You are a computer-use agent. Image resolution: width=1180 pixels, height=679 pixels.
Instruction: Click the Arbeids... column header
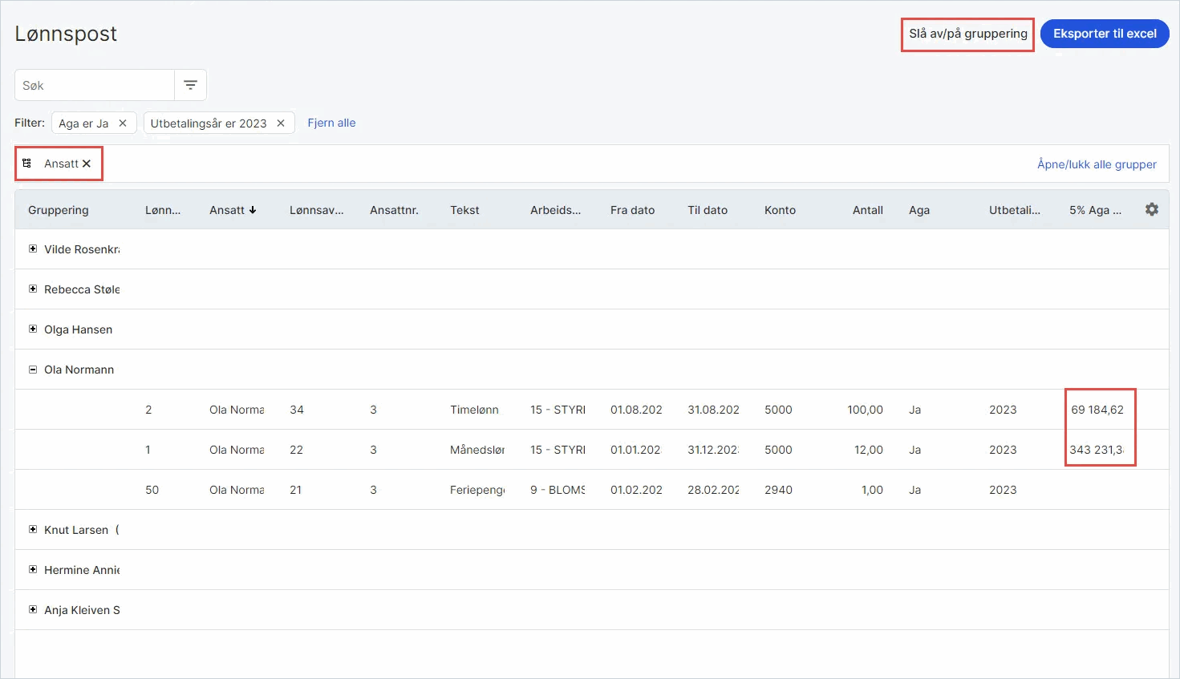coord(555,210)
